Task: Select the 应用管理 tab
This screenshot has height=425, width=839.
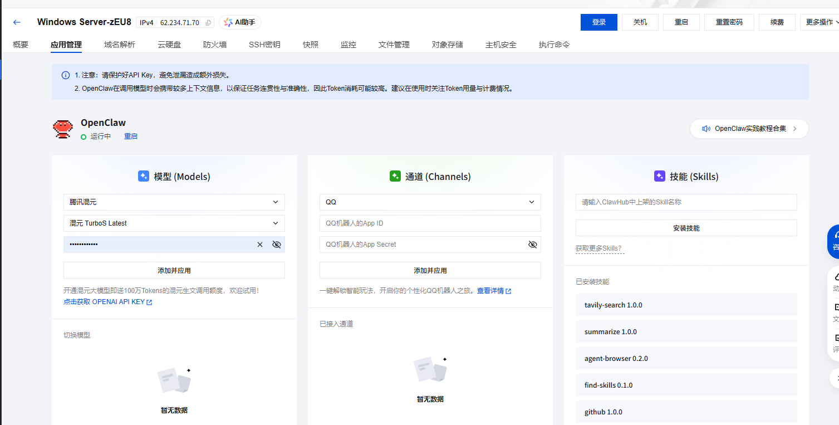Action: pos(66,45)
